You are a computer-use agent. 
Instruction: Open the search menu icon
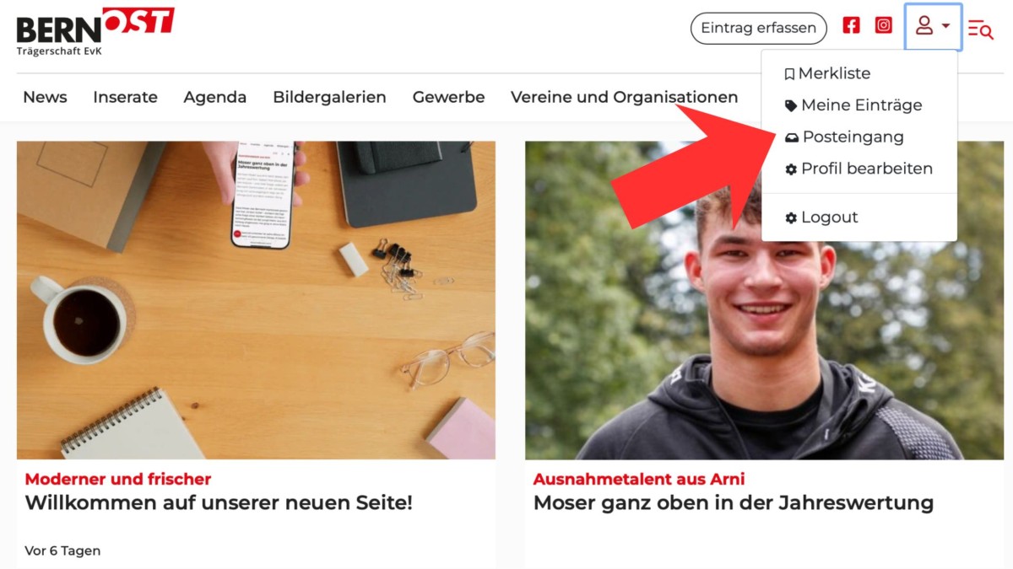[980, 30]
